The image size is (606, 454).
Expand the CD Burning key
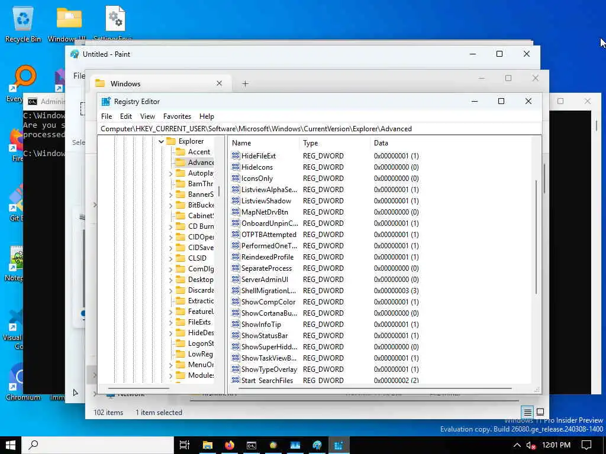click(x=170, y=227)
